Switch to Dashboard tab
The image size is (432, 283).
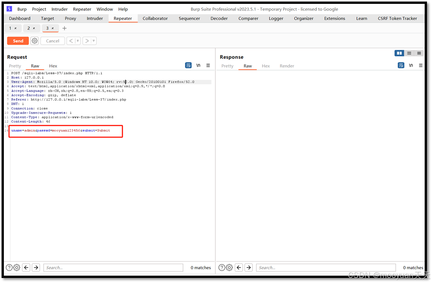pos(20,19)
